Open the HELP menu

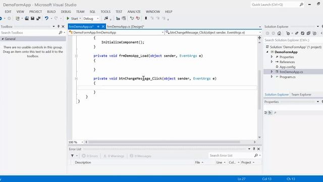point(169,12)
